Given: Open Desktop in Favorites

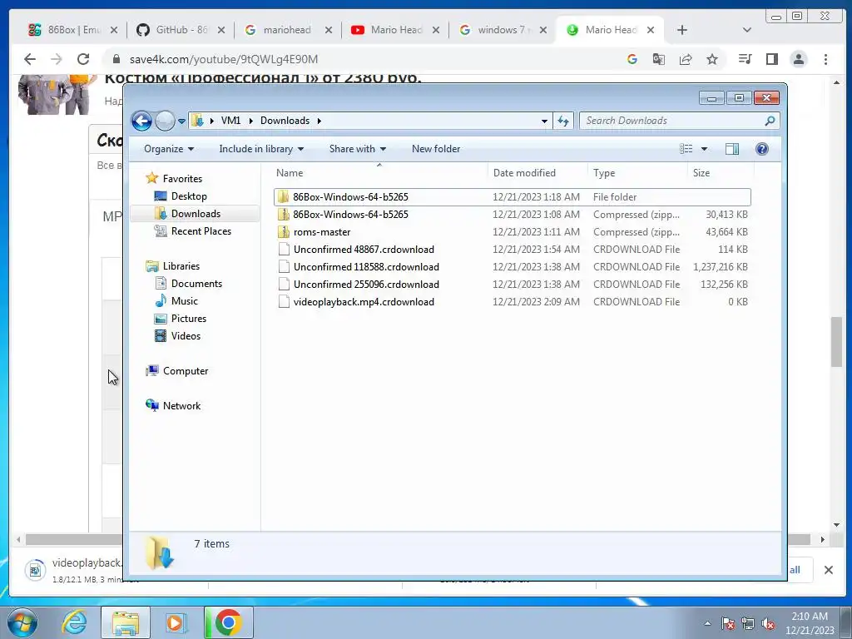Looking at the screenshot, I should click(x=189, y=196).
